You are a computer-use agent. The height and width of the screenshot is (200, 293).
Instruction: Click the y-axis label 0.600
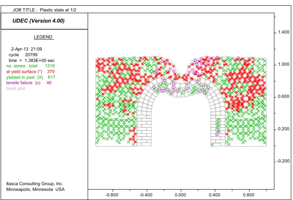(x=284, y=97)
